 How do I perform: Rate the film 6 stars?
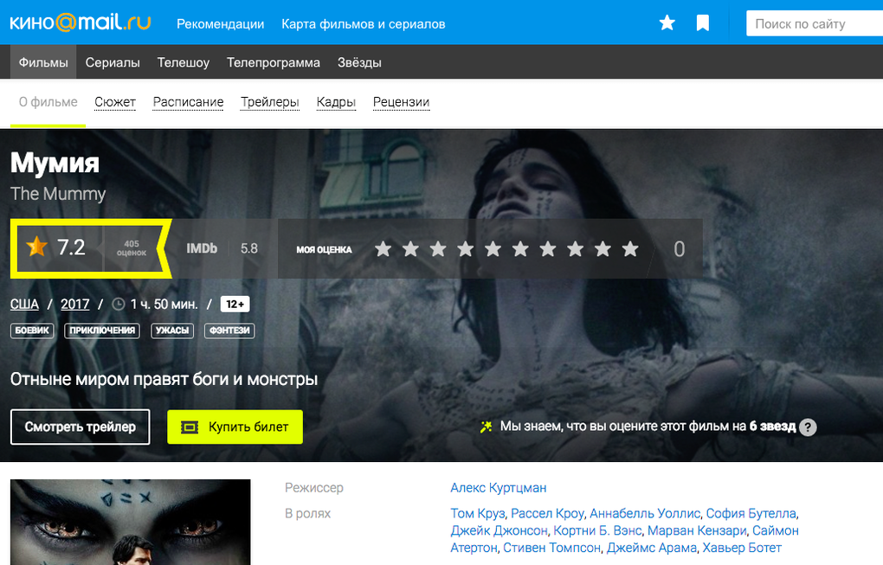pyautogui.click(x=520, y=248)
